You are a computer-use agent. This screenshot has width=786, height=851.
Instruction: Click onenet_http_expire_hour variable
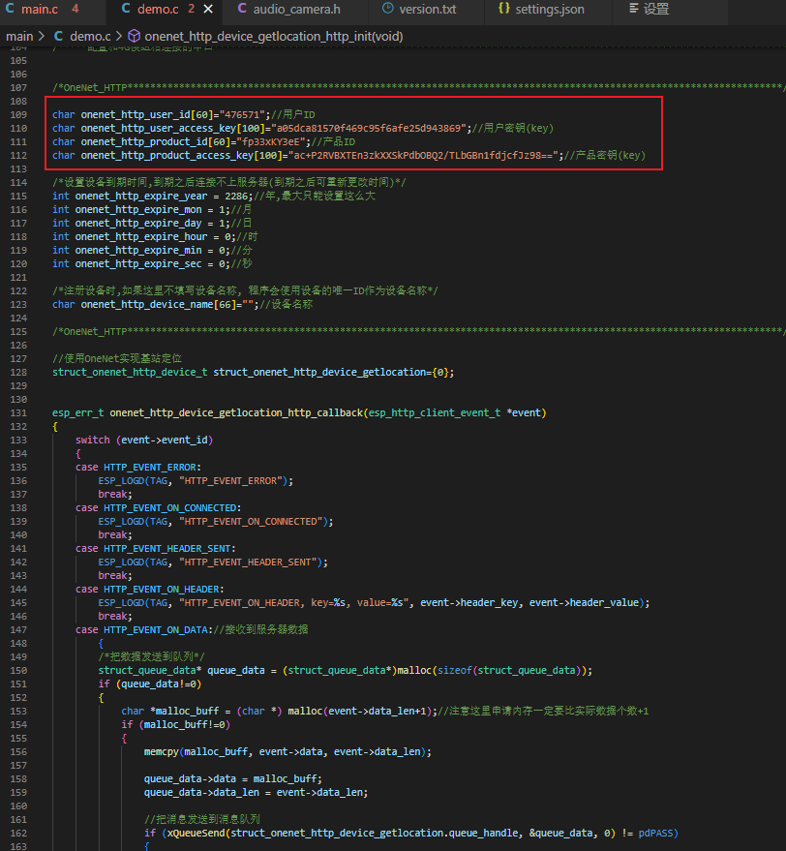coord(141,236)
